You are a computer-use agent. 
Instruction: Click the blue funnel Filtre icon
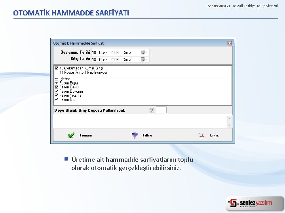(135, 135)
